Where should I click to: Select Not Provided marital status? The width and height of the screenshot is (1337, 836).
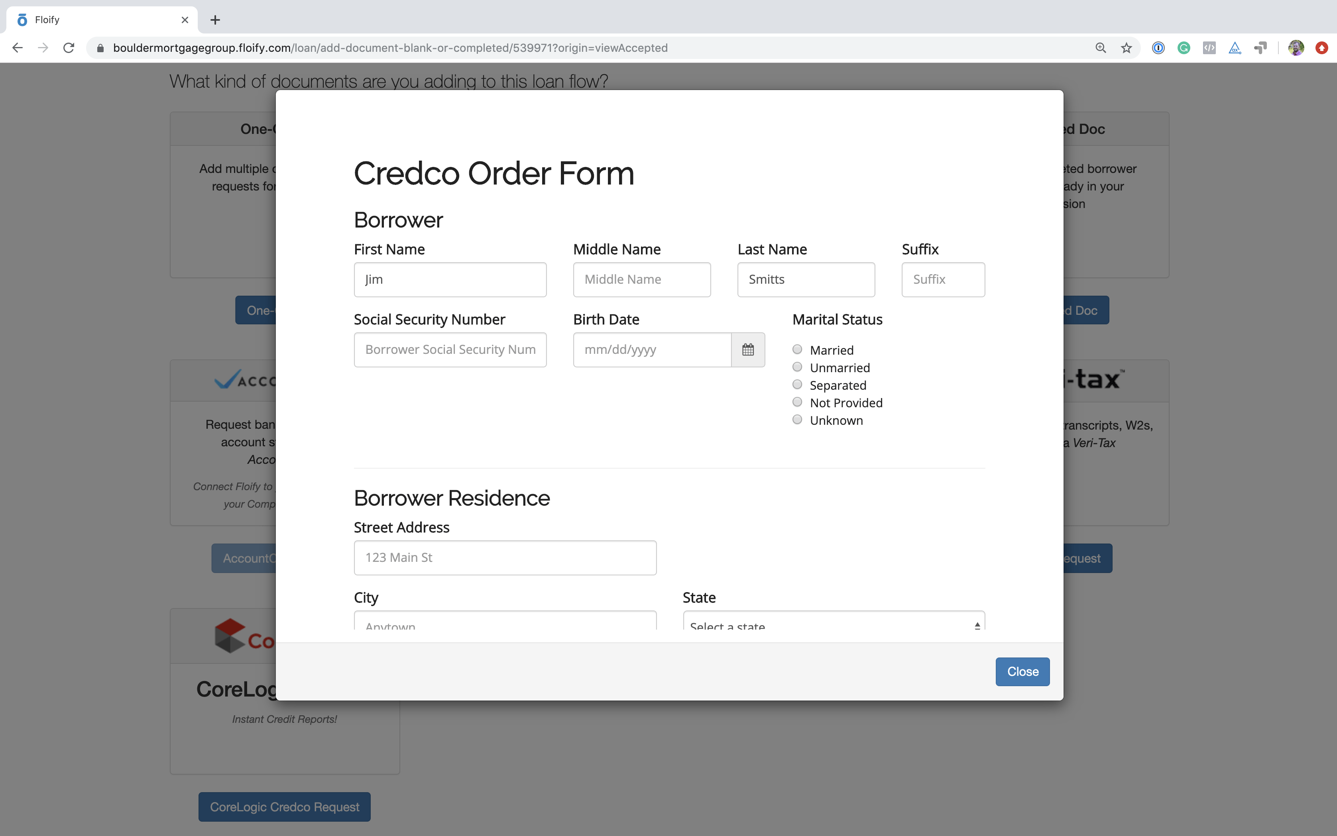(797, 402)
